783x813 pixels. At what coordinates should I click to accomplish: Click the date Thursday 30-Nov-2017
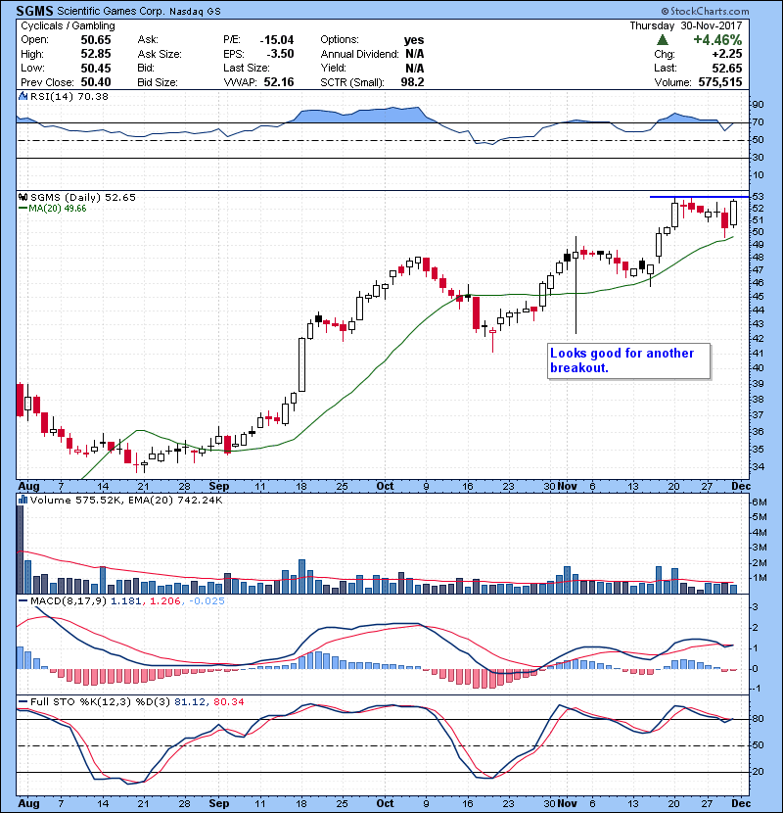pyautogui.click(x=685, y=25)
